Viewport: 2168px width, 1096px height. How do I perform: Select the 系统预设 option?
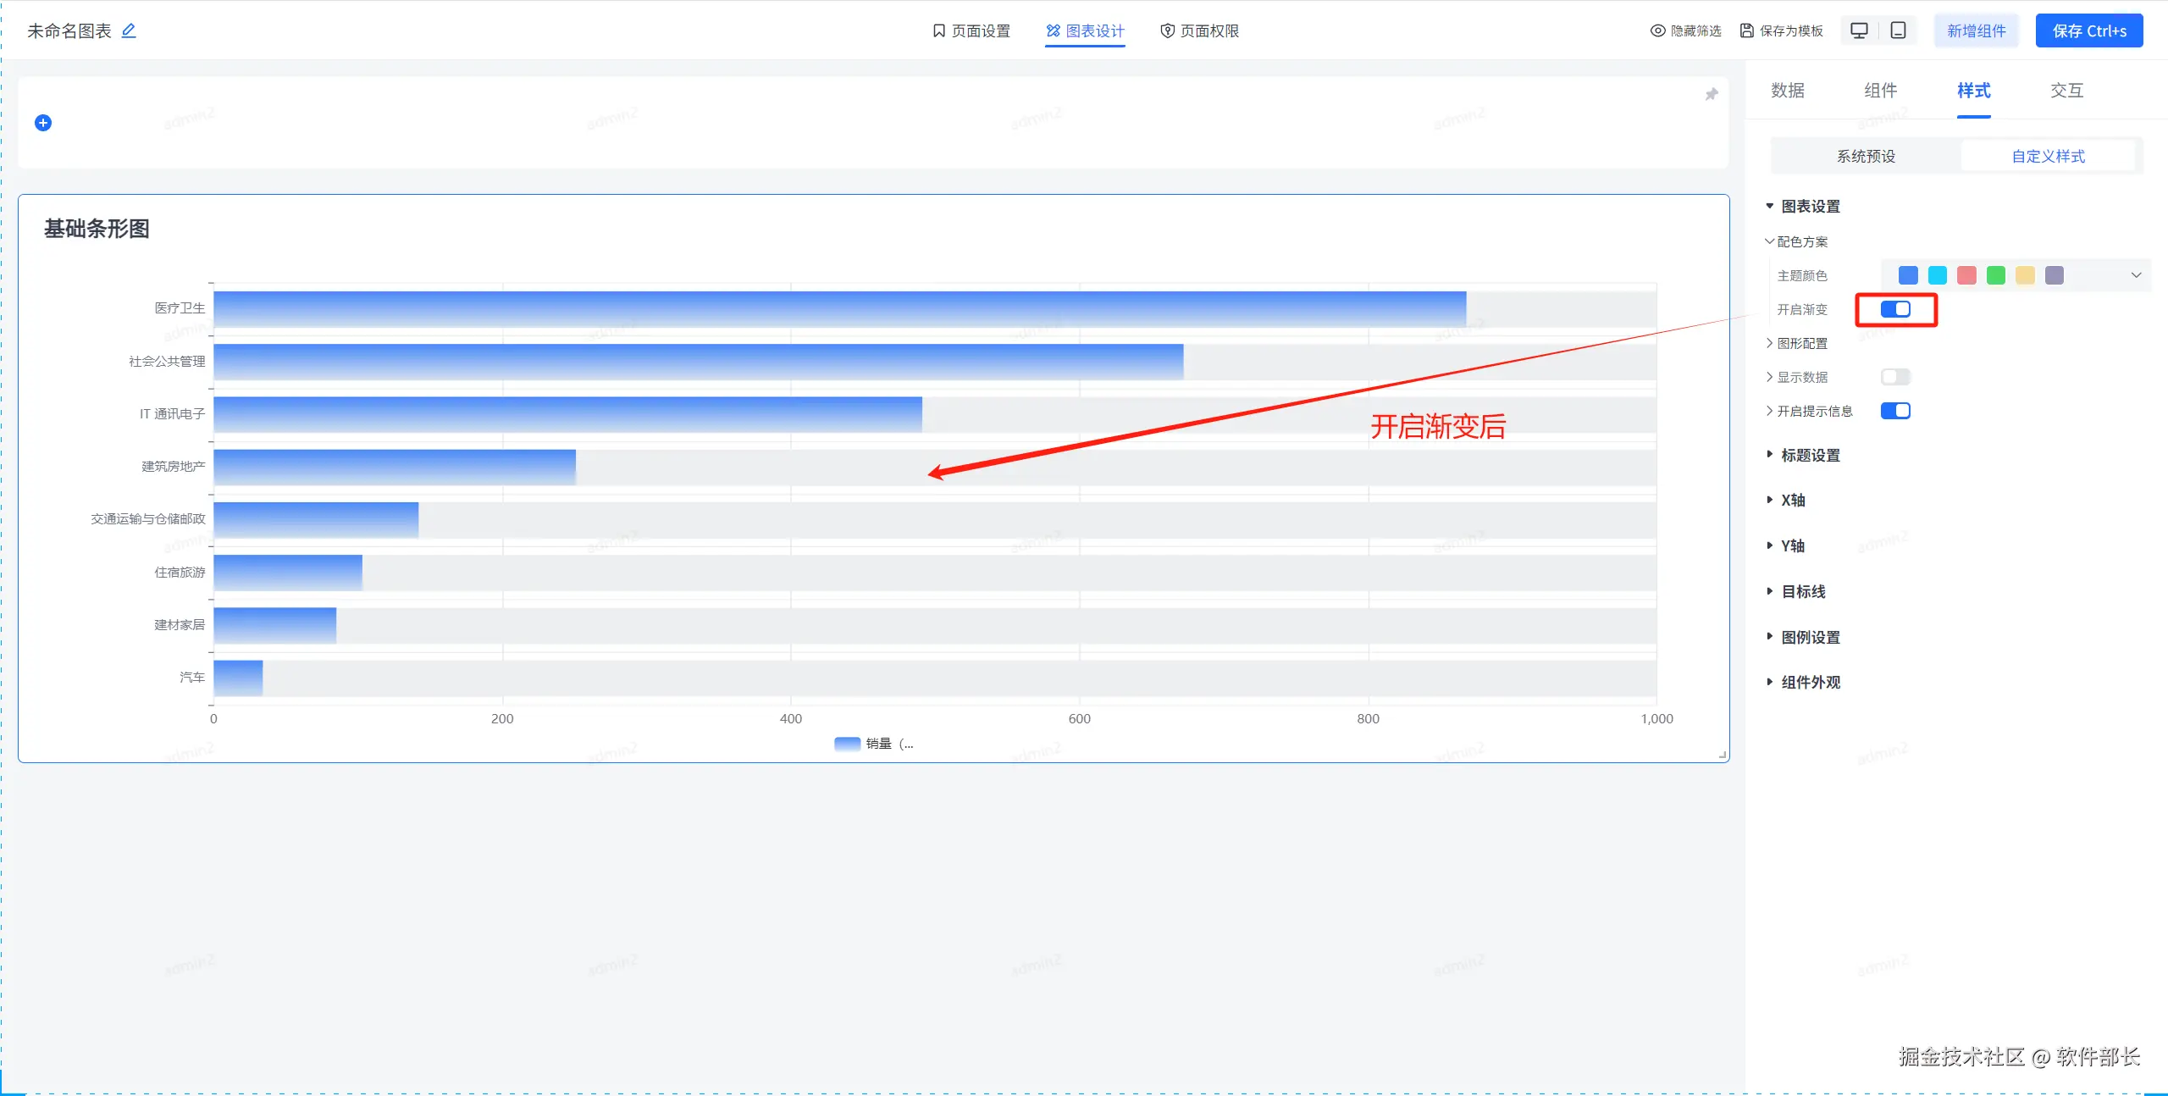click(1866, 156)
